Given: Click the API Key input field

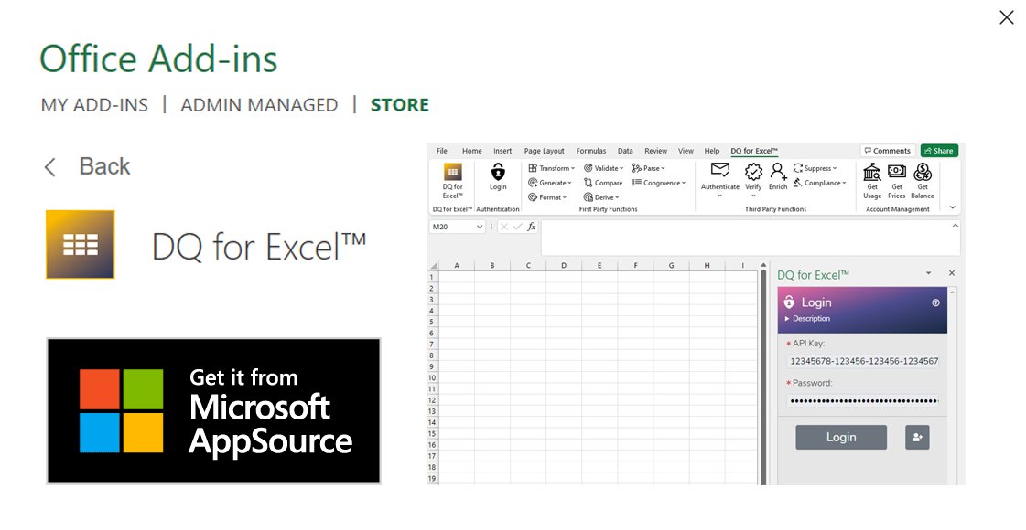Looking at the screenshot, I should click(x=861, y=360).
